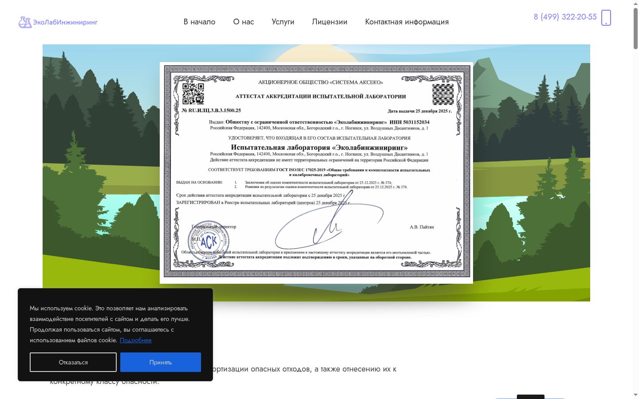This screenshot has width=639, height=399.
Task: Open Контактная информация menu item
Action: click(x=407, y=22)
